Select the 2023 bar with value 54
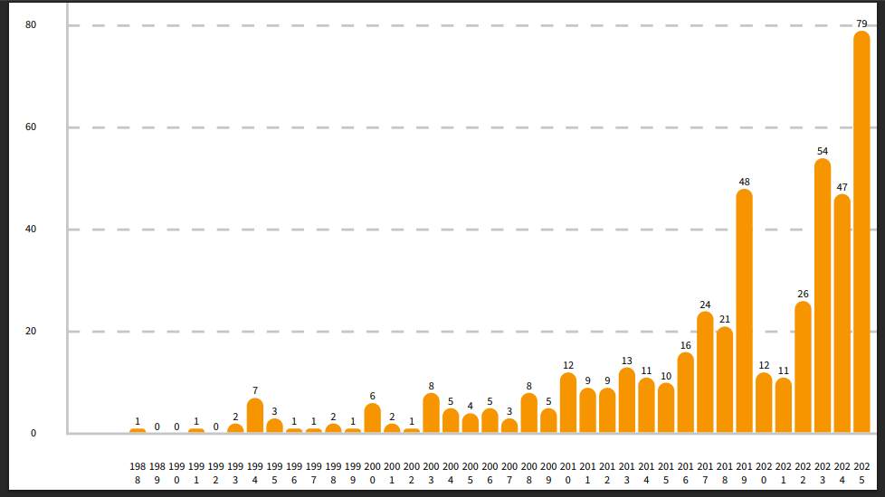 (823, 296)
